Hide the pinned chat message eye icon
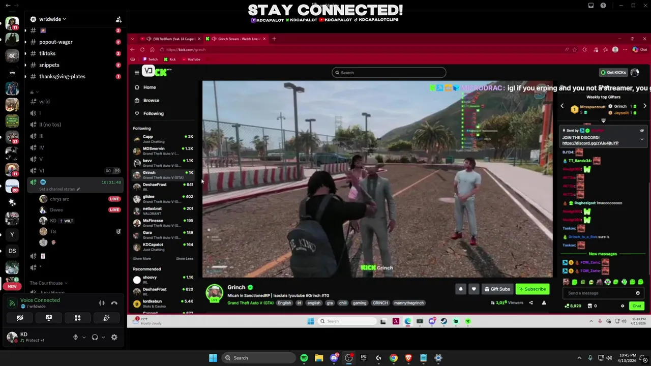The height and width of the screenshot is (366, 651). [642, 131]
